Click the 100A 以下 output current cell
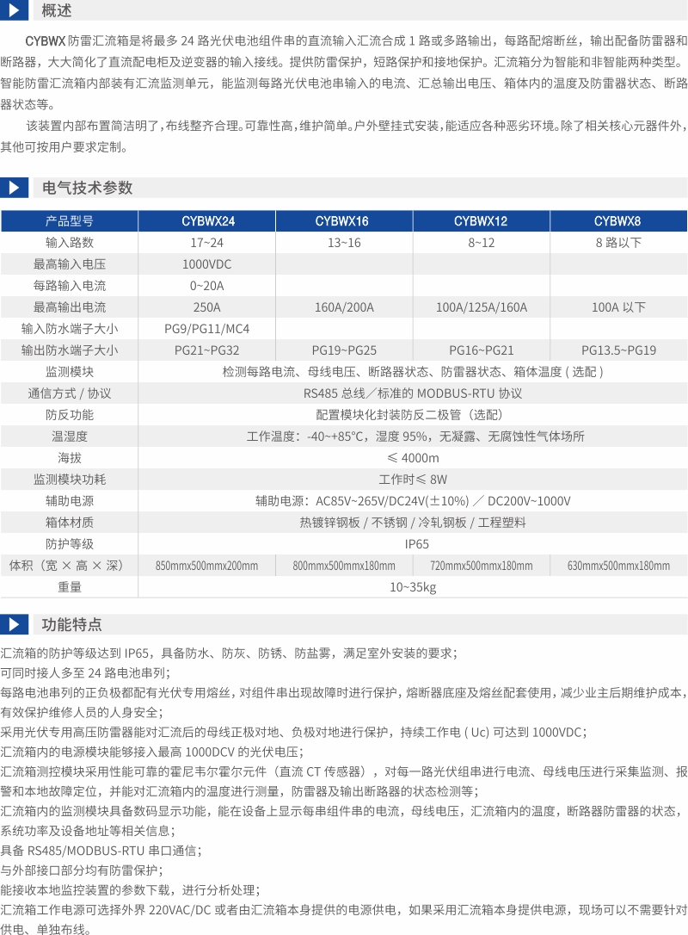This screenshot has width=688, height=935. click(618, 307)
